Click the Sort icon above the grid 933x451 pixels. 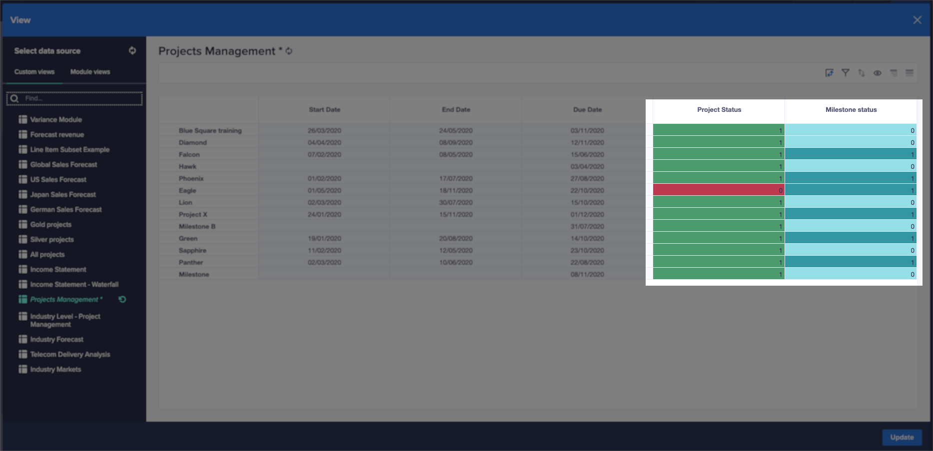point(861,72)
